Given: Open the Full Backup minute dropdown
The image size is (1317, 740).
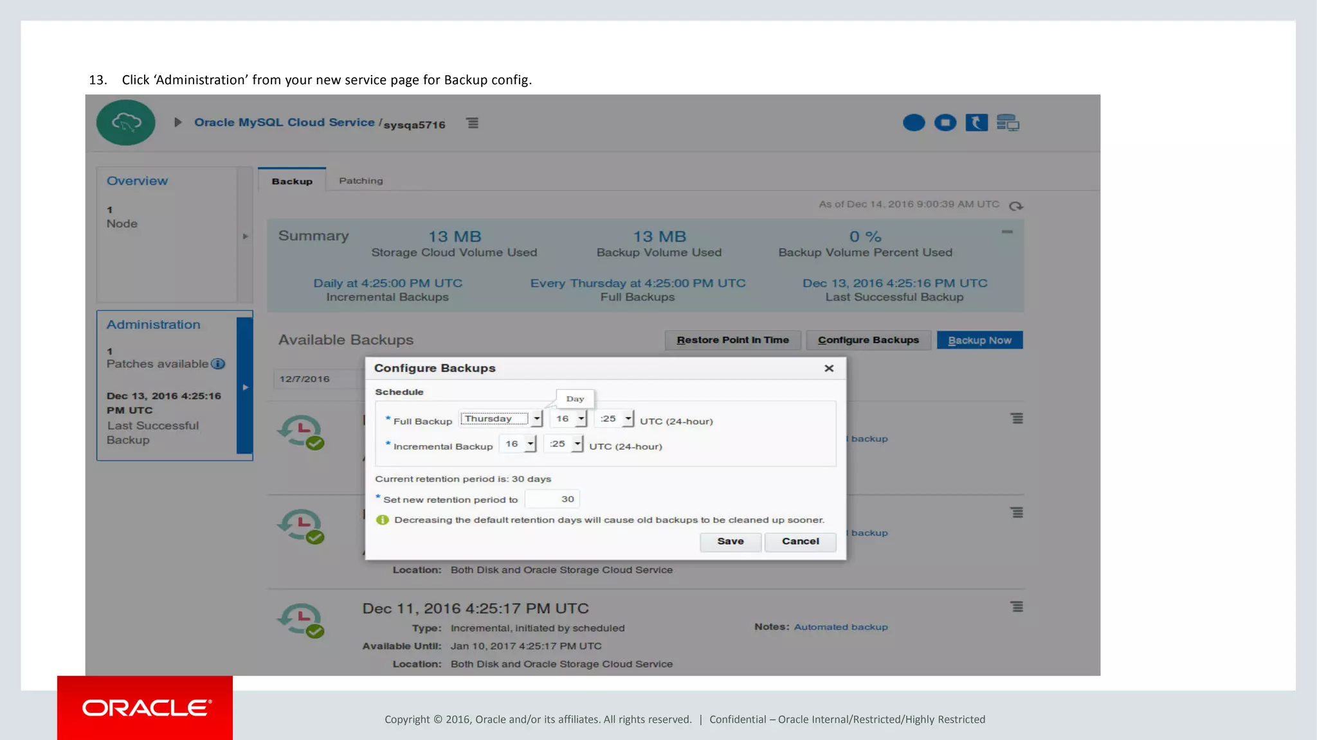Looking at the screenshot, I should (614, 419).
